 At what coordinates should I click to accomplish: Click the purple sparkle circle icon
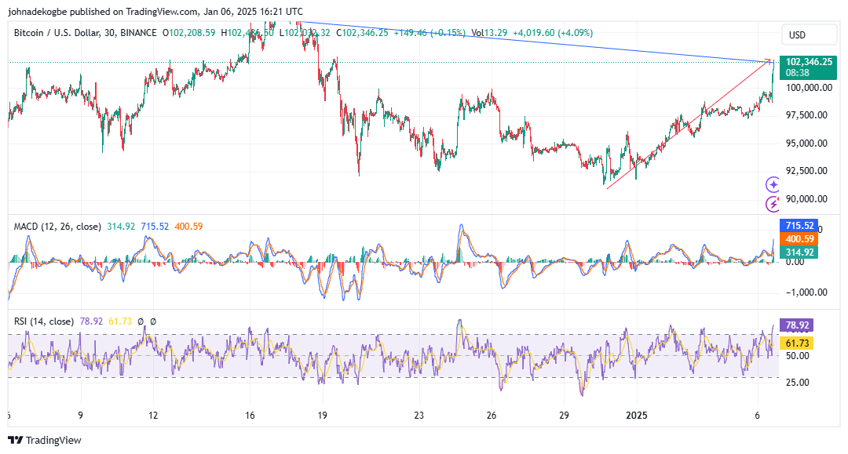click(x=773, y=184)
